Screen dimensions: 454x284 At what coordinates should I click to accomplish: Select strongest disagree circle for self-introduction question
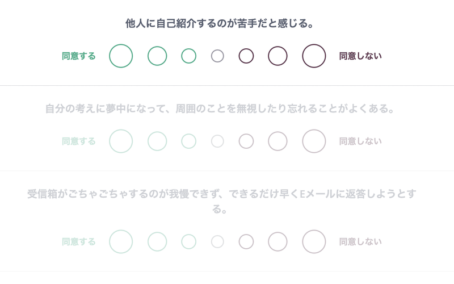pyautogui.click(x=314, y=56)
